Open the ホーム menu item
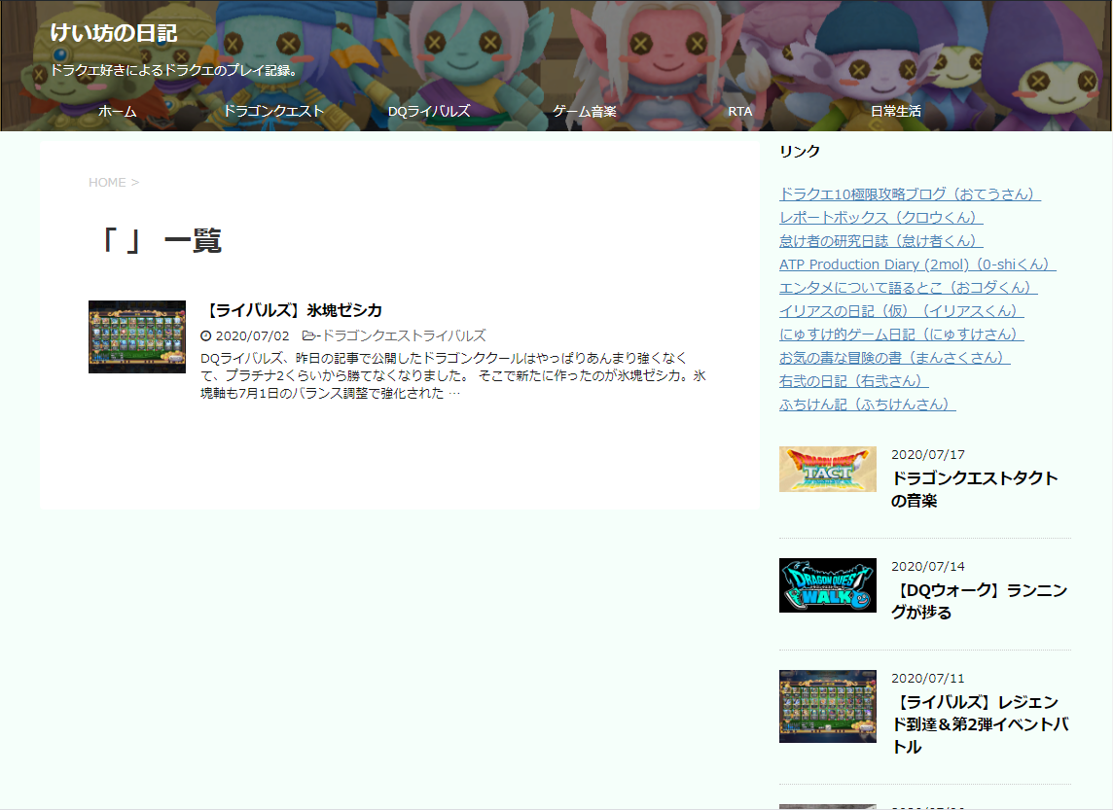 tap(117, 112)
